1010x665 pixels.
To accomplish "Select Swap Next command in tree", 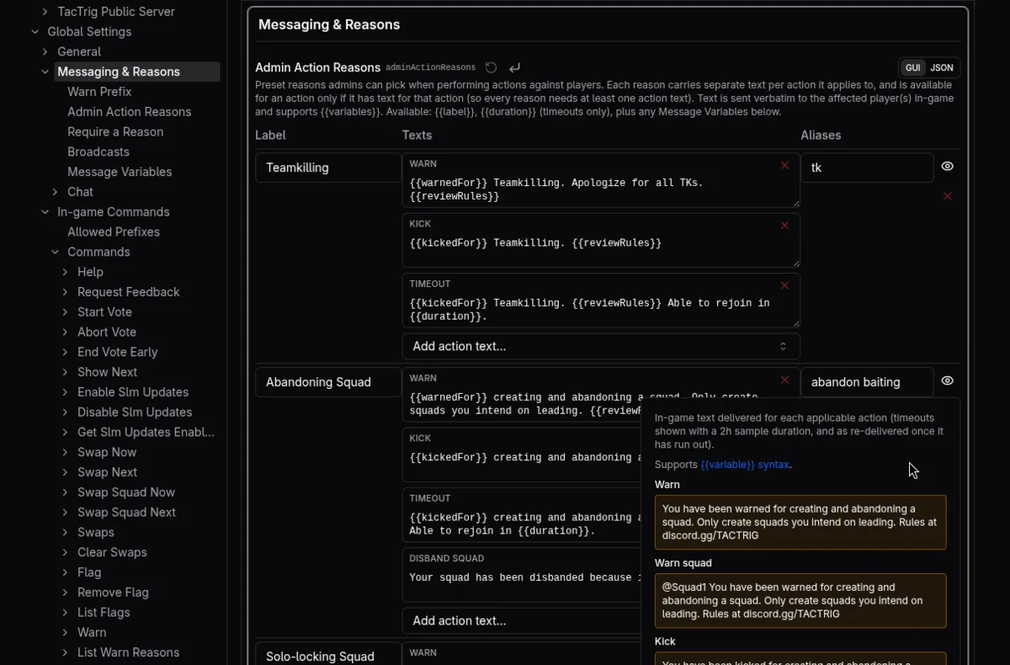I will click(x=107, y=472).
